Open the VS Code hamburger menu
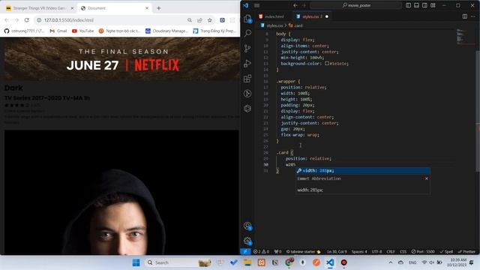480x270 pixels. pyautogui.click(x=256, y=5)
